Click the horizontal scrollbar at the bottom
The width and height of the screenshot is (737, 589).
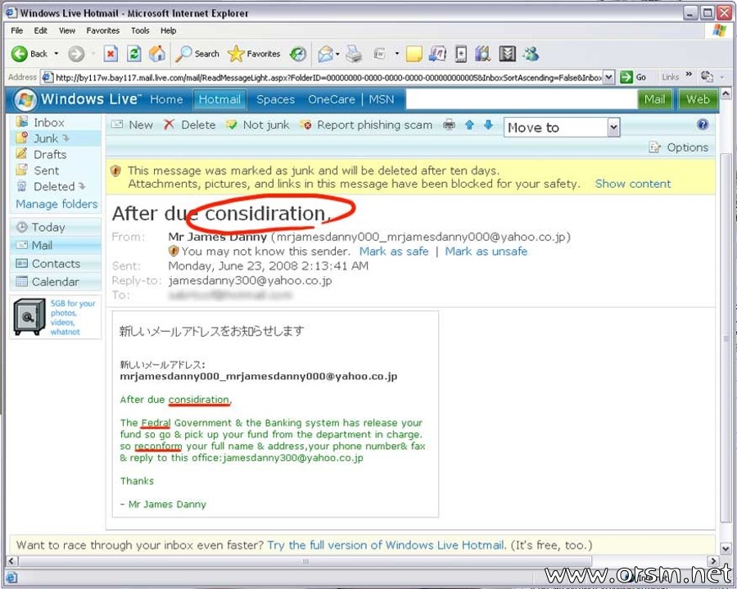(x=305, y=561)
